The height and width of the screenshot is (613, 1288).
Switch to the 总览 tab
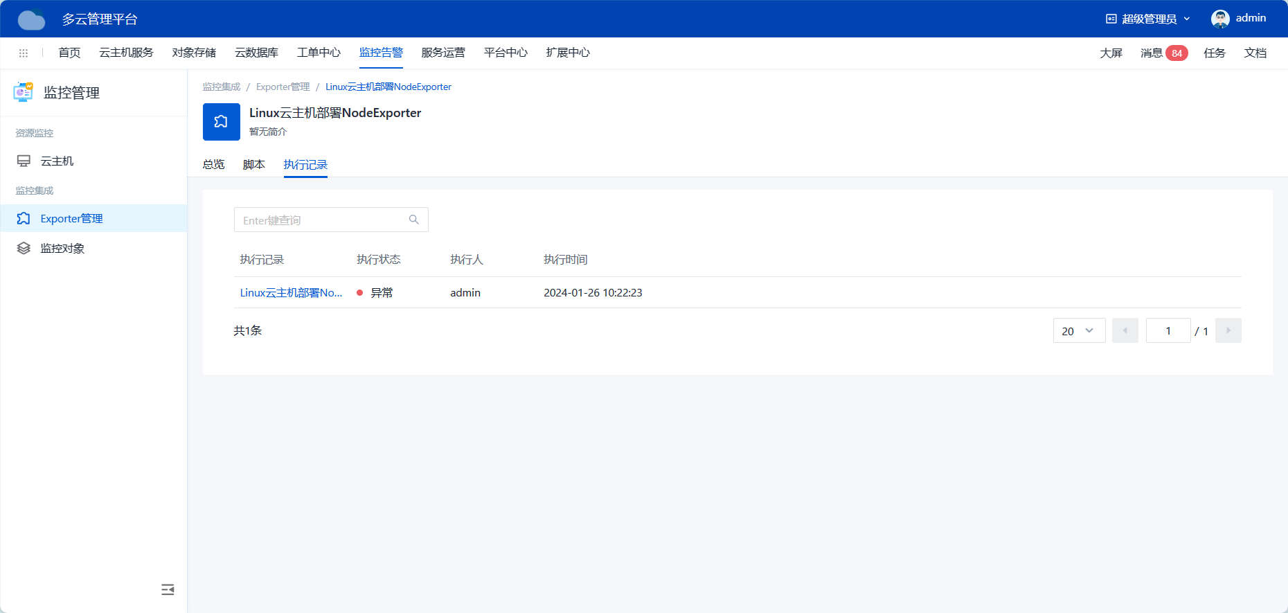click(x=213, y=165)
